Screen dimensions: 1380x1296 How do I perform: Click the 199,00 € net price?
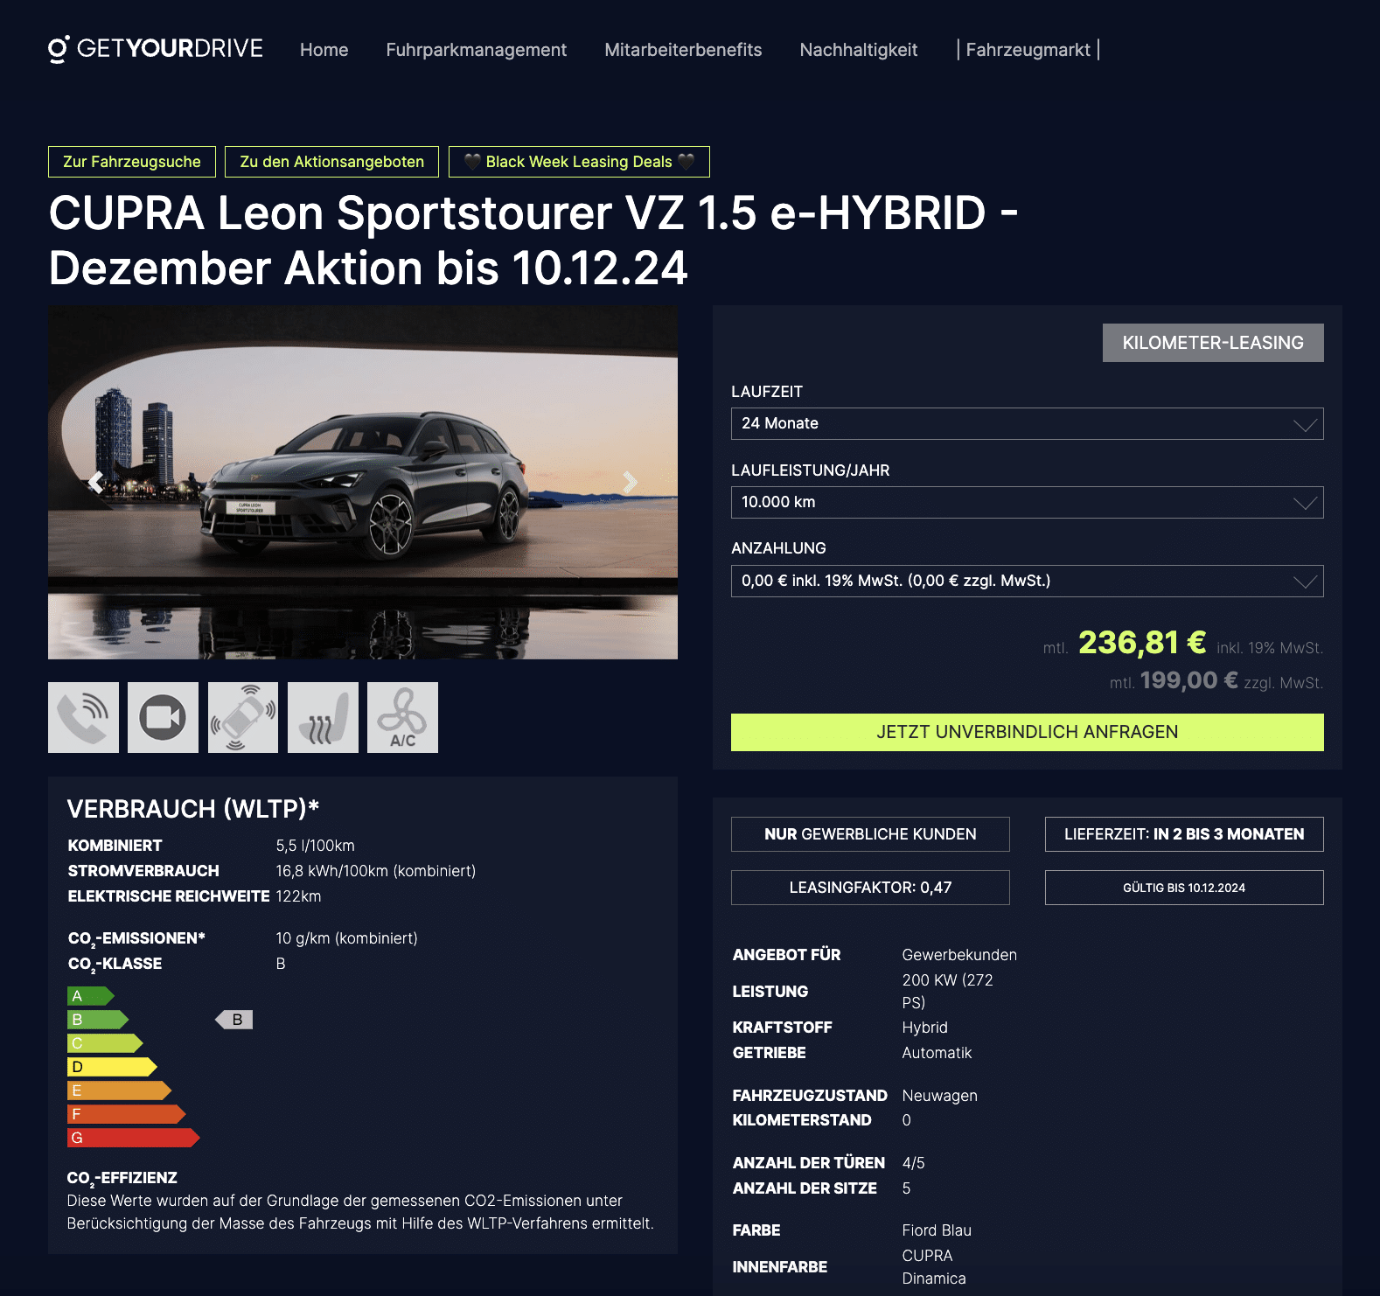[x=1188, y=680]
